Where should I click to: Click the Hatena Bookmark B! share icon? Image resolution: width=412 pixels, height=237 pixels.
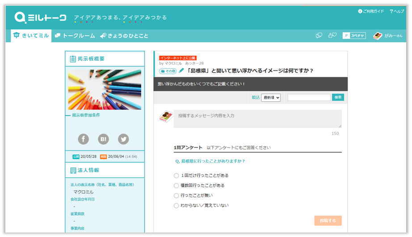tap(104, 139)
